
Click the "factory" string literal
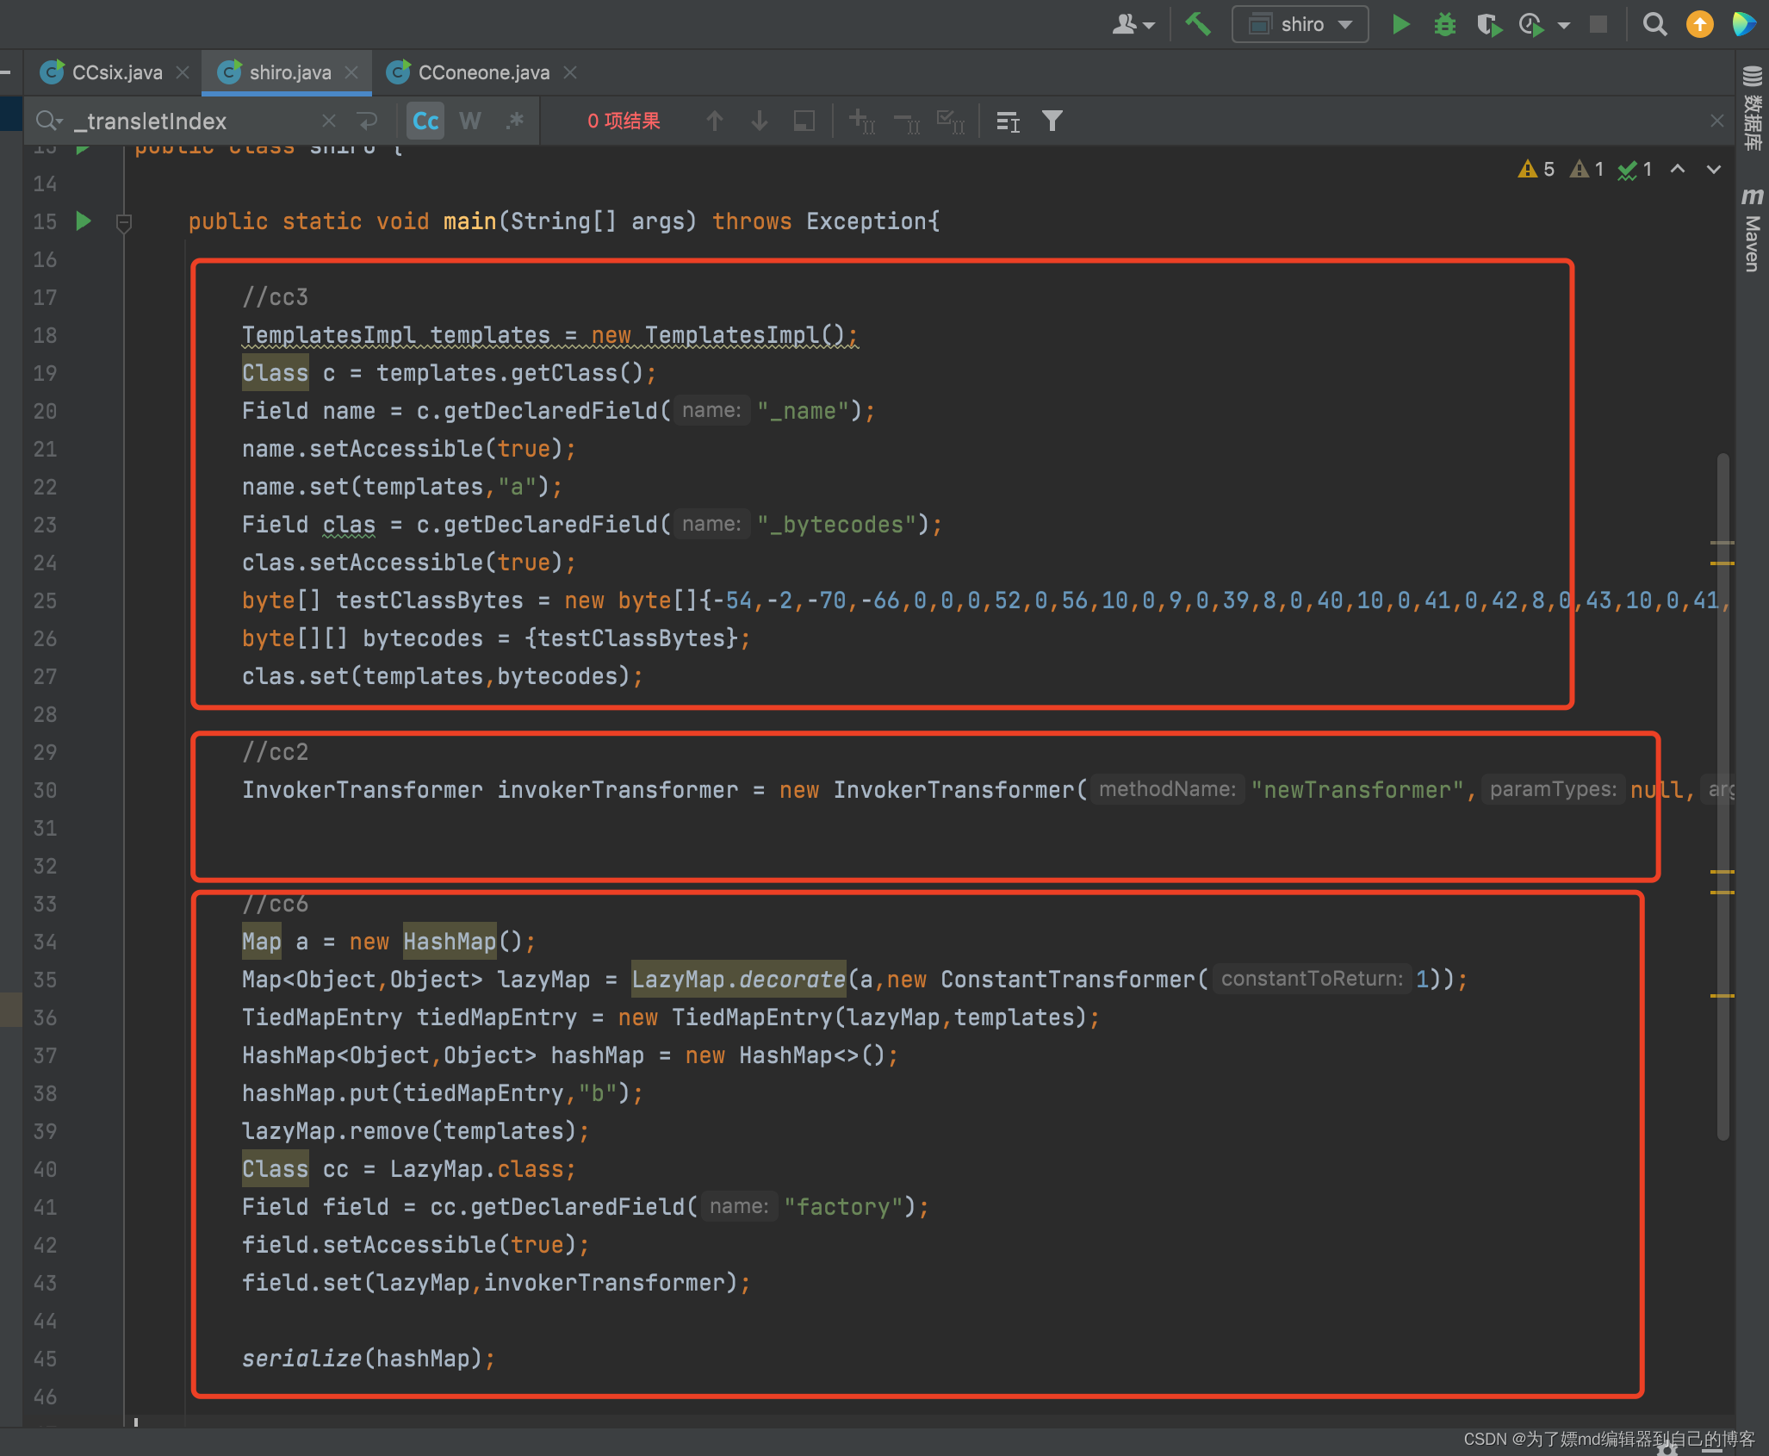842,1207
